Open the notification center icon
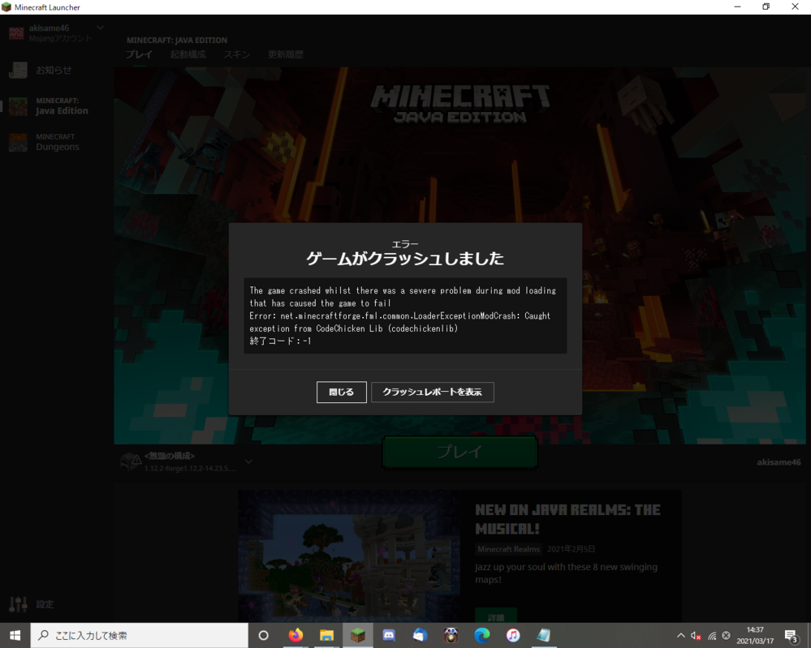The image size is (811, 648). 791,636
